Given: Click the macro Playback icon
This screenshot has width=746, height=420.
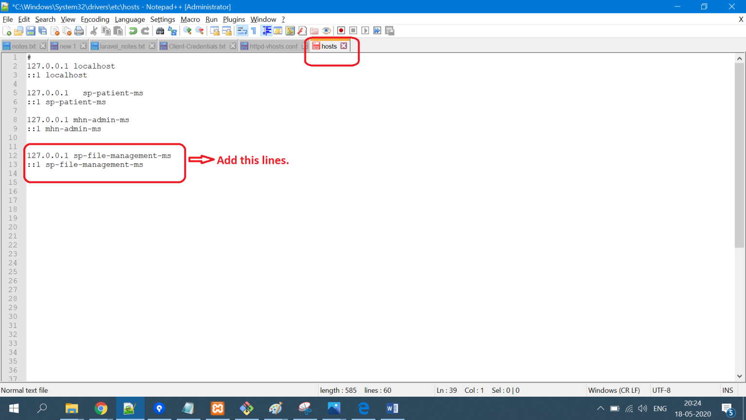Looking at the screenshot, I should [x=365, y=31].
